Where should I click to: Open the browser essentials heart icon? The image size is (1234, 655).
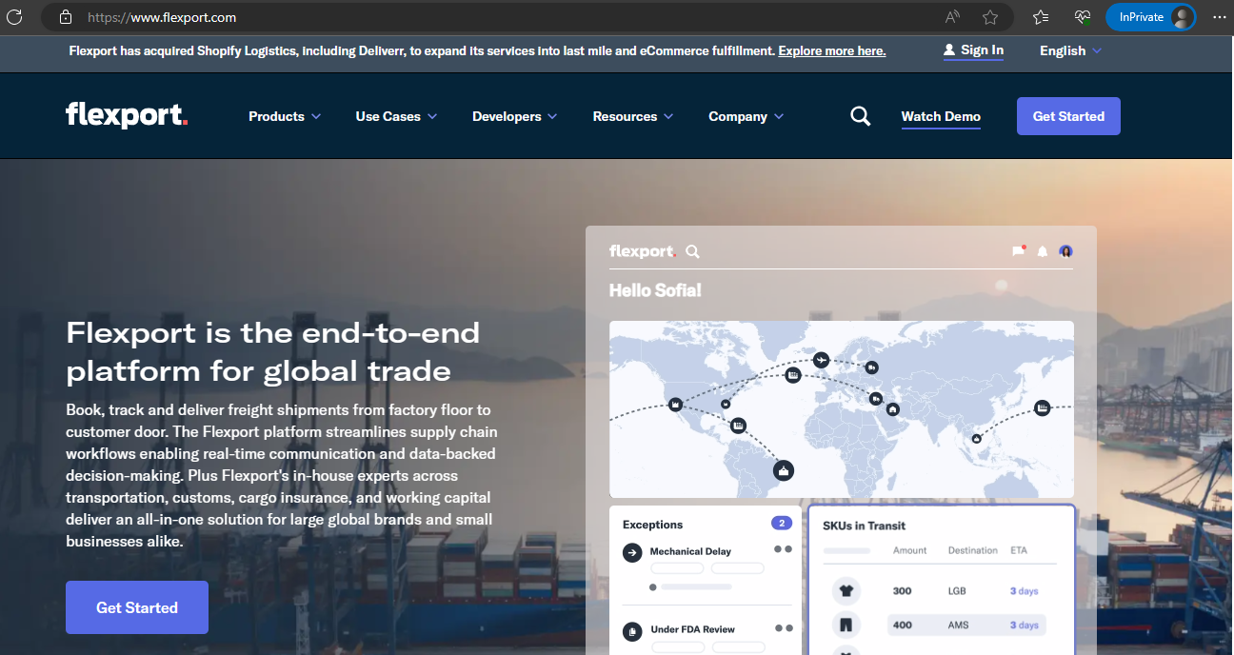pos(1082,17)
